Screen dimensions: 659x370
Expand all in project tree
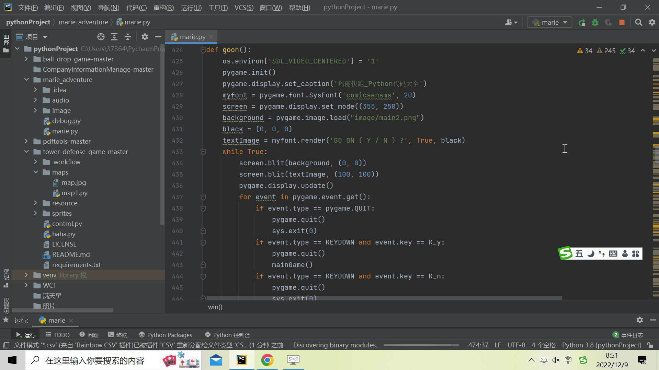(114, 37)
